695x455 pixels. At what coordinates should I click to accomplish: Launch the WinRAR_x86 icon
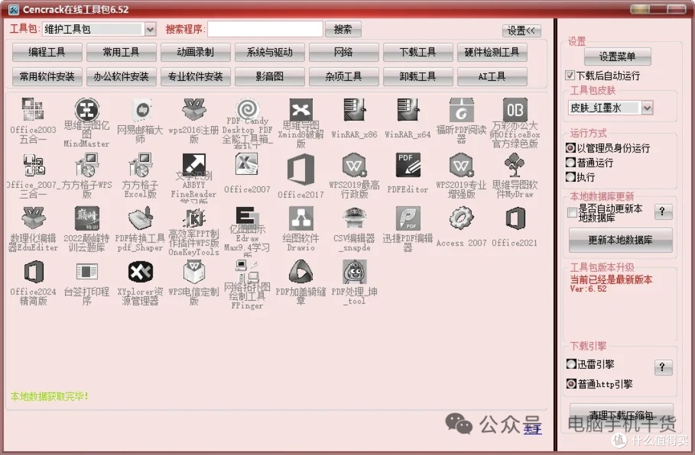[355, 110]
